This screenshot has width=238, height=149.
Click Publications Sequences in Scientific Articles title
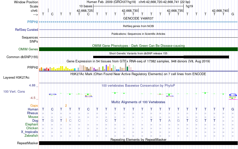pos(138,34)
